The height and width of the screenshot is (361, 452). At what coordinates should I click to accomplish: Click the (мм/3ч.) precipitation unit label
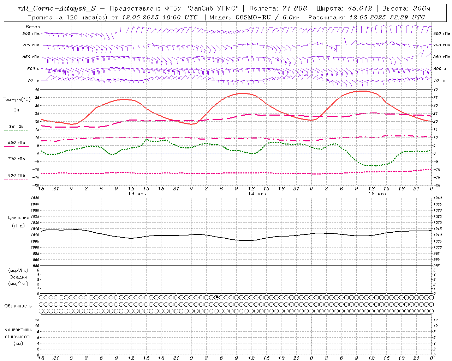[18, 270]
